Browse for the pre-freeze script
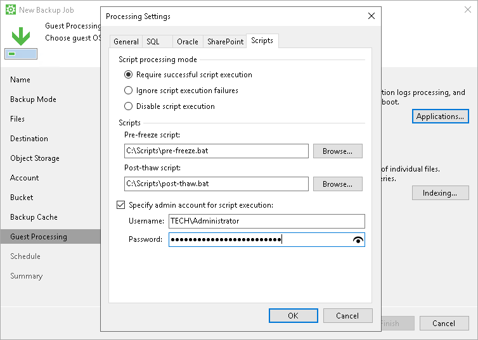This screenshot has height=340, width=478. [x=337, y=151]
